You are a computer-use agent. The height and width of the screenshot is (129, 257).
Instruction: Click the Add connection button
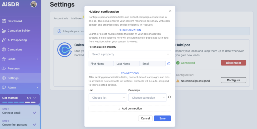click(130, 109)
